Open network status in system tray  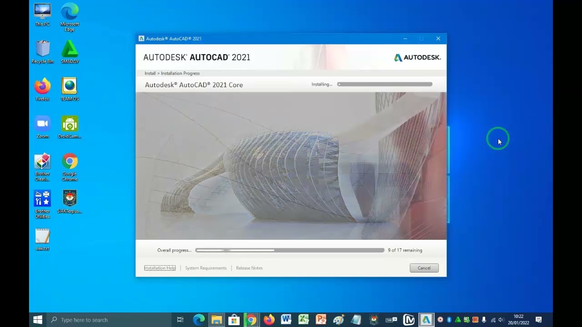(493, 320)
